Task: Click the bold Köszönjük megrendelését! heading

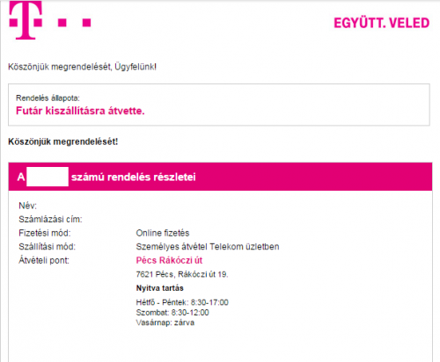Action: pos(63,141)
